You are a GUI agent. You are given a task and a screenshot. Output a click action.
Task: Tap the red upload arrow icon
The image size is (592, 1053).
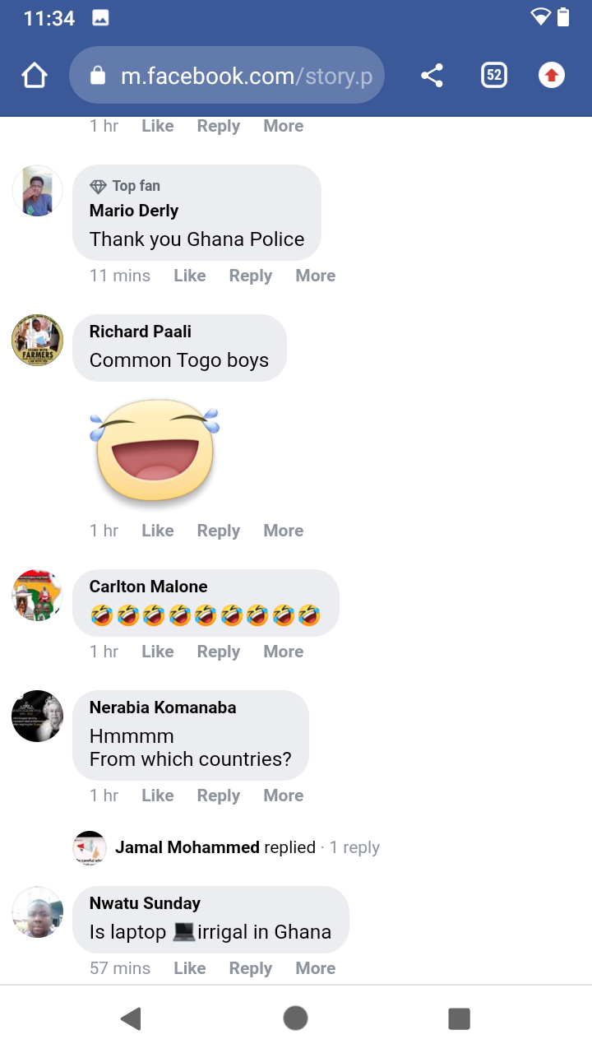pyautogui.click(x=551, y=76)
